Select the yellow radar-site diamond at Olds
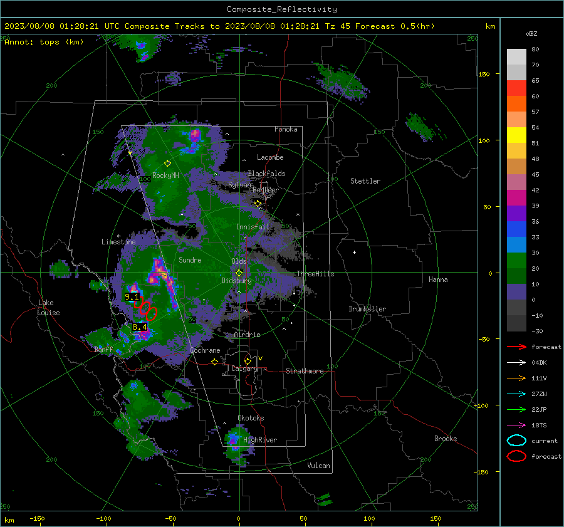564x527 pixels. point(239,273)
